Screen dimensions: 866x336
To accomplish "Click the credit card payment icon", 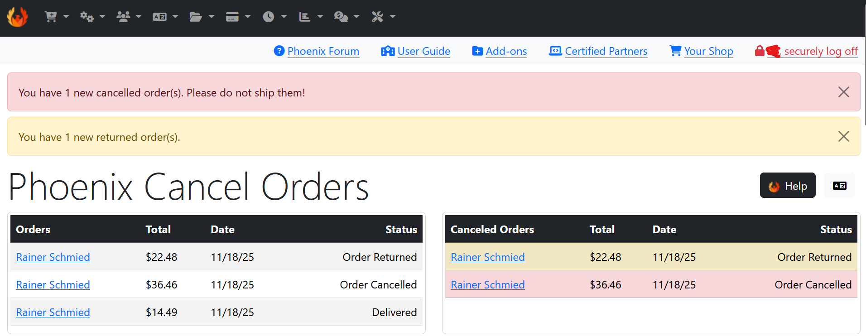I will coord(238,17).
